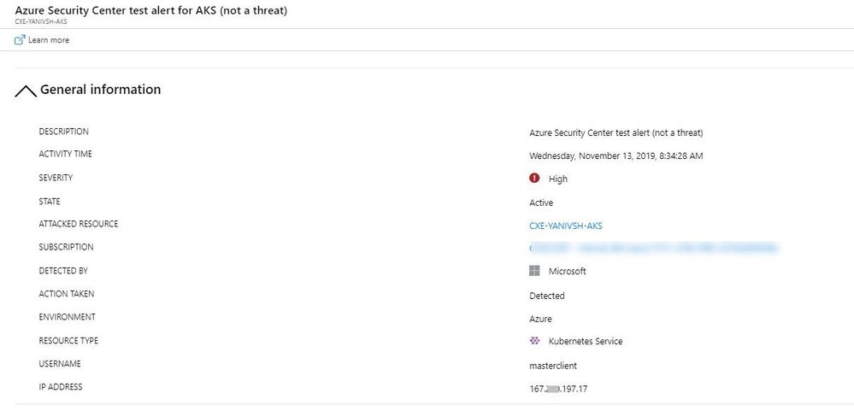Select the ACTIVITY TIME label

click(65, 154)
